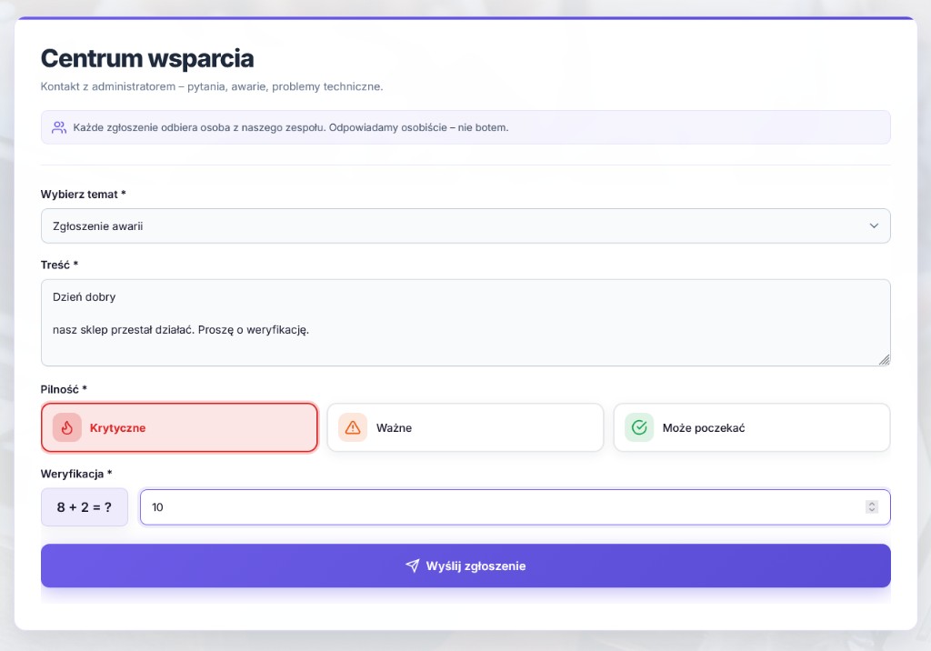
Task: Click the flame icon on Krytyczne option
Action: click(66, 427)
